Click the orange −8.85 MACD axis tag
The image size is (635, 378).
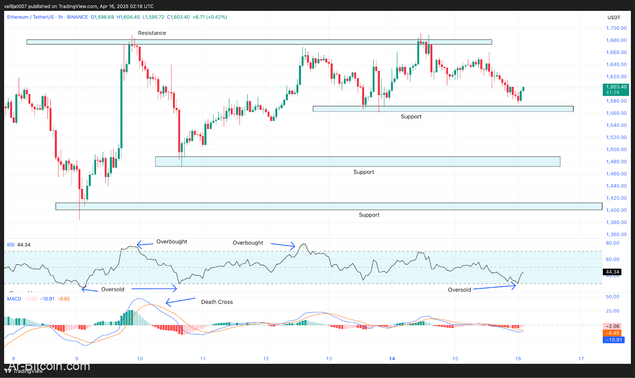(612, 333)
